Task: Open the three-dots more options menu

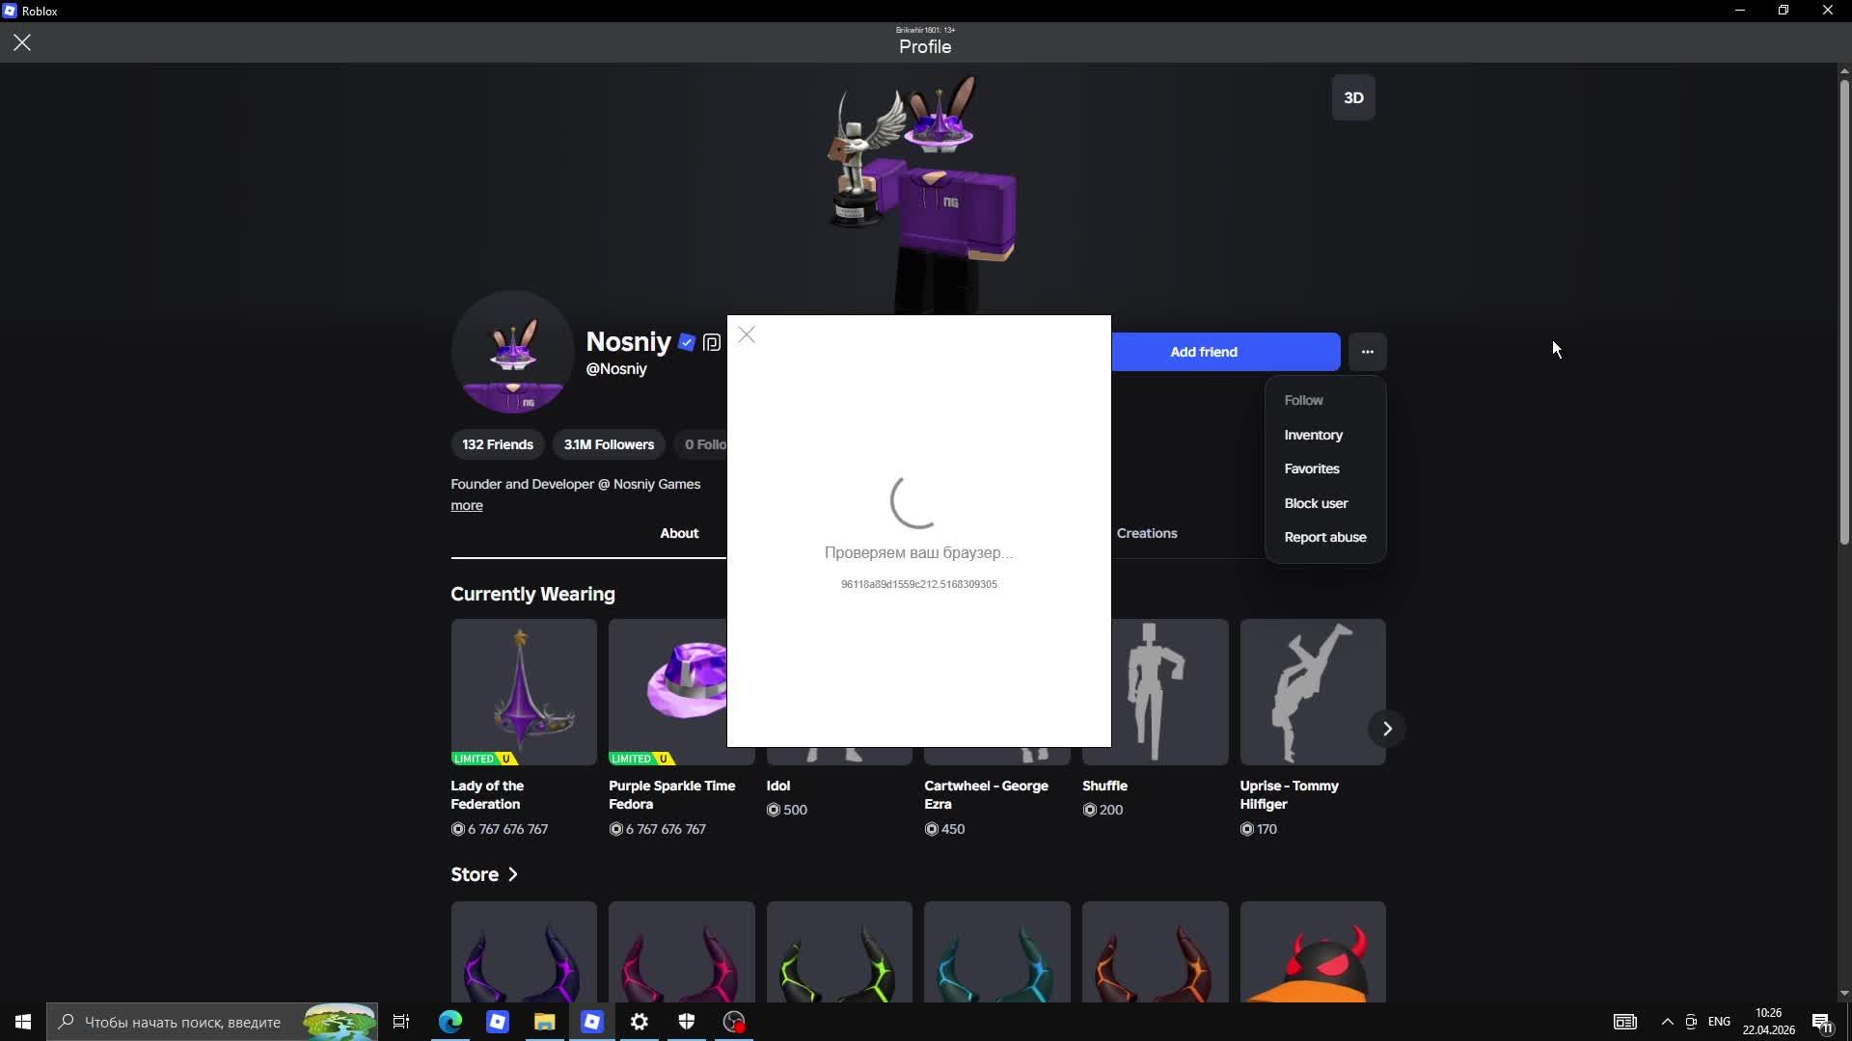Action: click(1367, 352)
